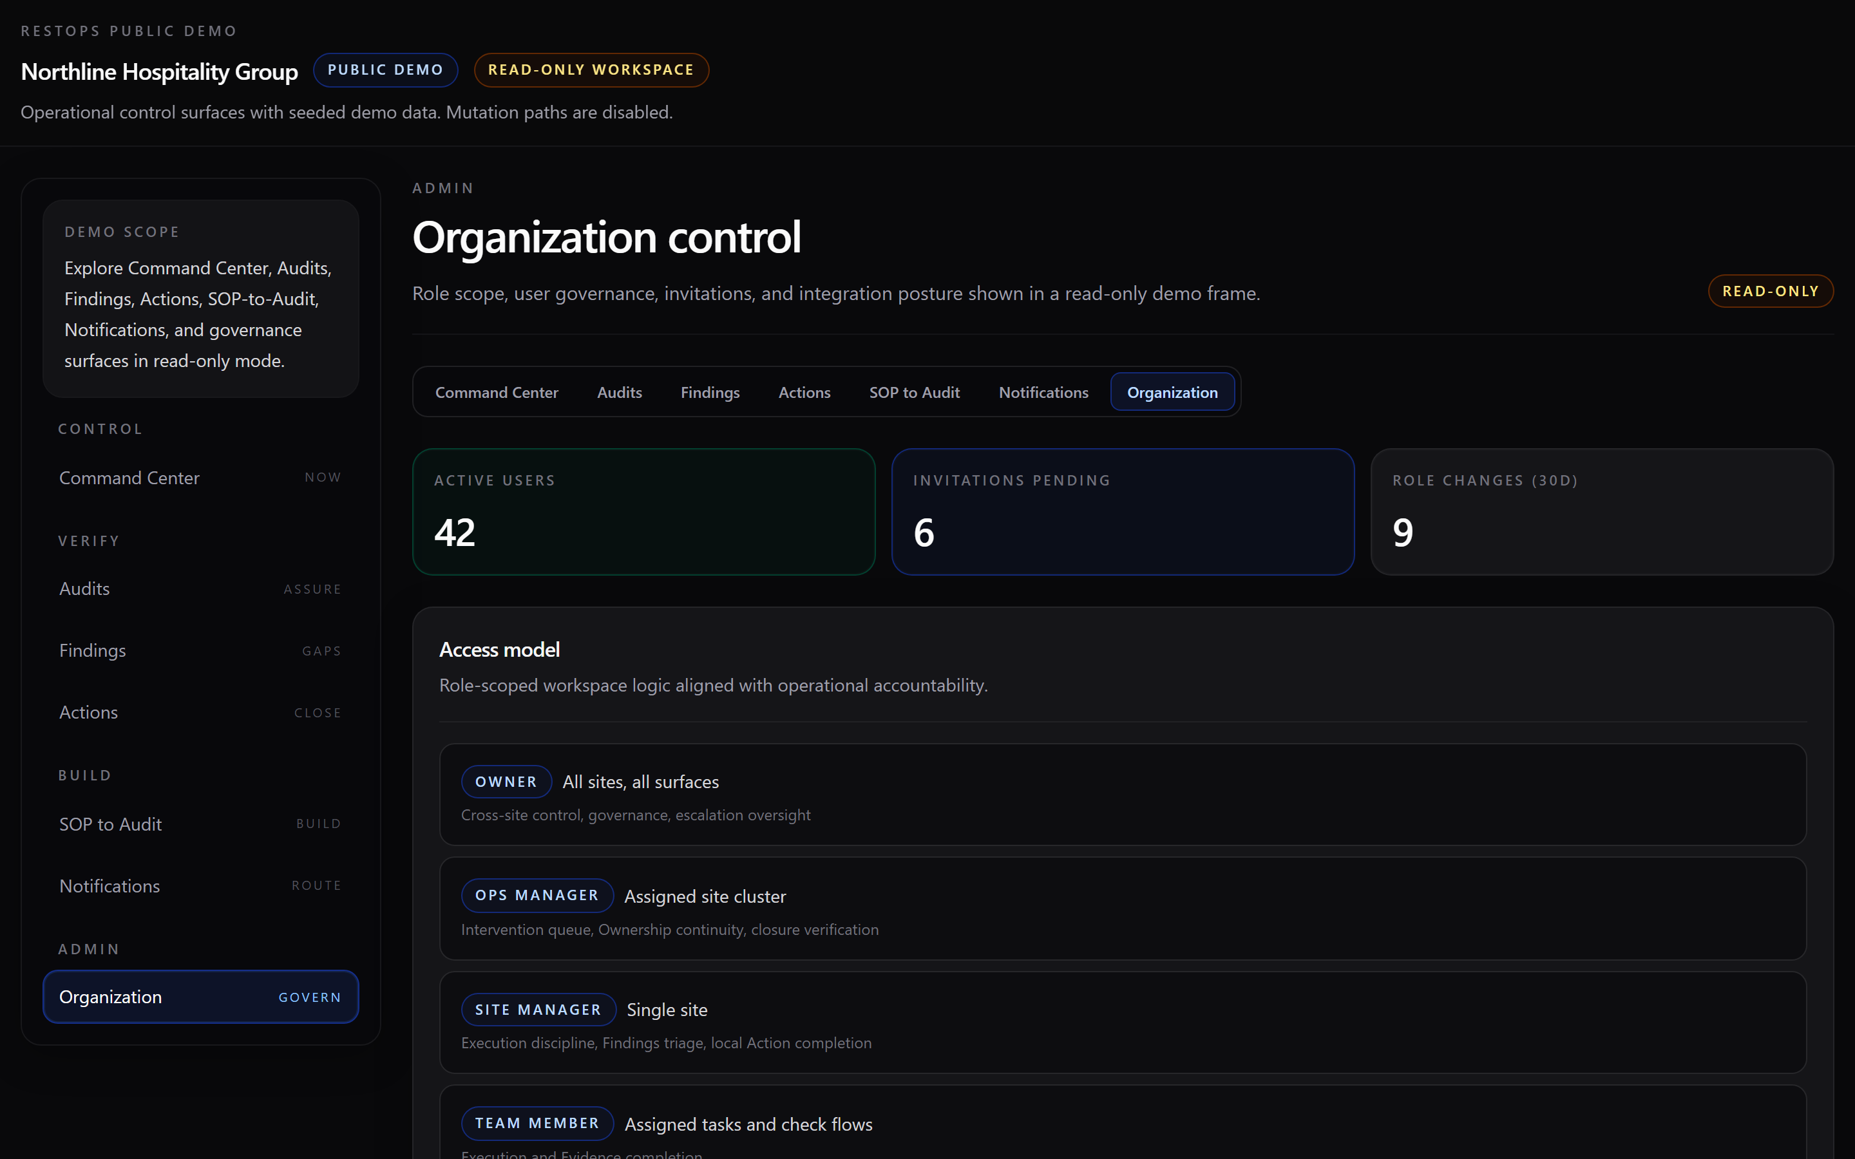Click the 'All sites, all surfaces' text

(x=641, y=782)
